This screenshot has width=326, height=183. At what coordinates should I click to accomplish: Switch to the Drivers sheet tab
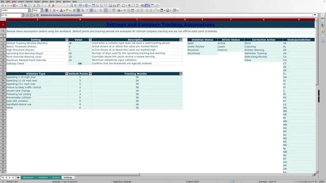[56, 178]
